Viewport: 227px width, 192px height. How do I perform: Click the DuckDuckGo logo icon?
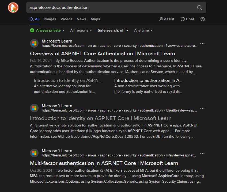click(13, 7)
